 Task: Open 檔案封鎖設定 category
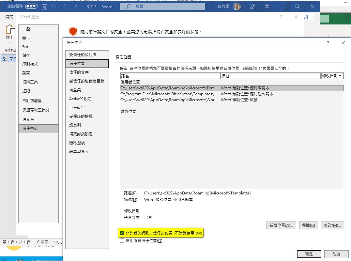pyautogui.click(x=87, y=134)
